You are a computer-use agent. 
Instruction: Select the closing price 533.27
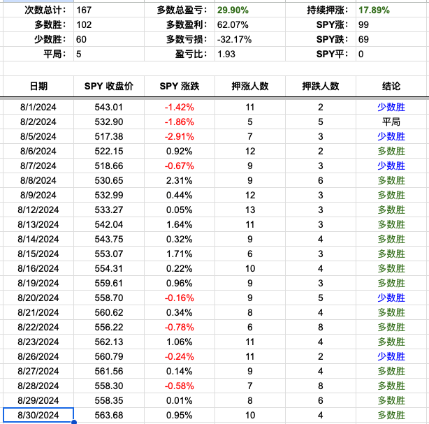109,210
